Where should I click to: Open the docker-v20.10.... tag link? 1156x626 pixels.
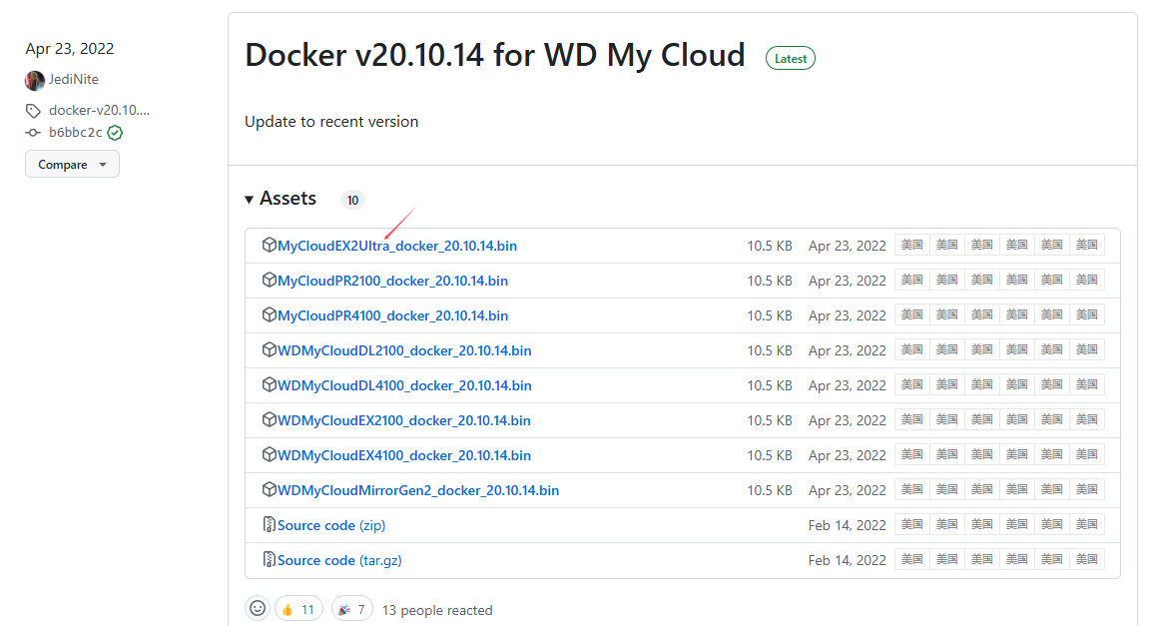[x=99, y=110]
